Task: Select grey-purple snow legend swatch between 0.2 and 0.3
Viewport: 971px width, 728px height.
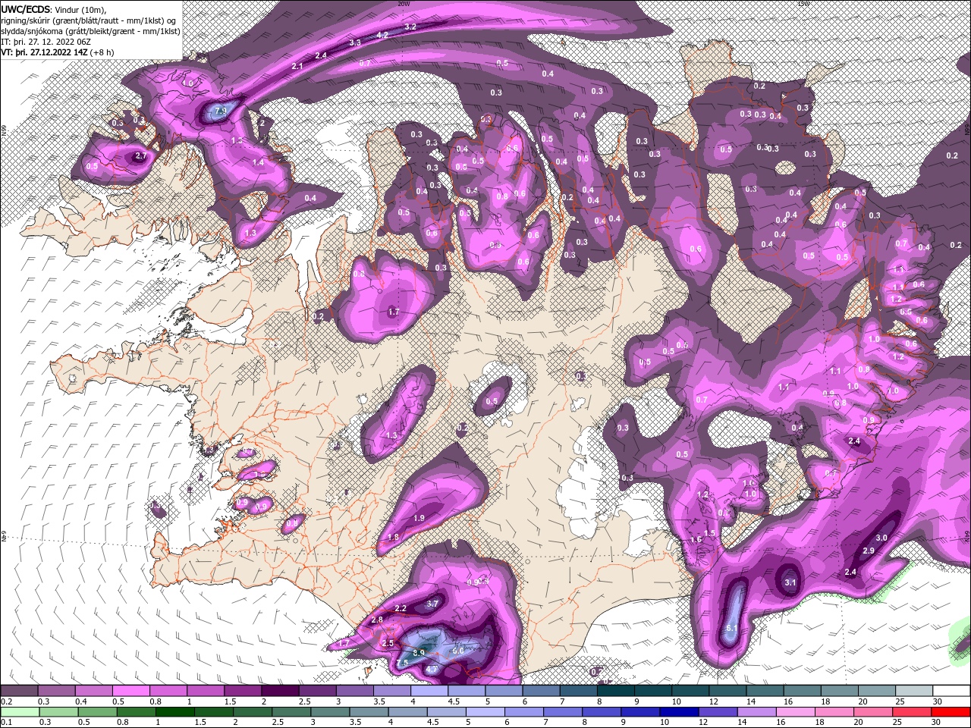Action: [x=19, y=691]
